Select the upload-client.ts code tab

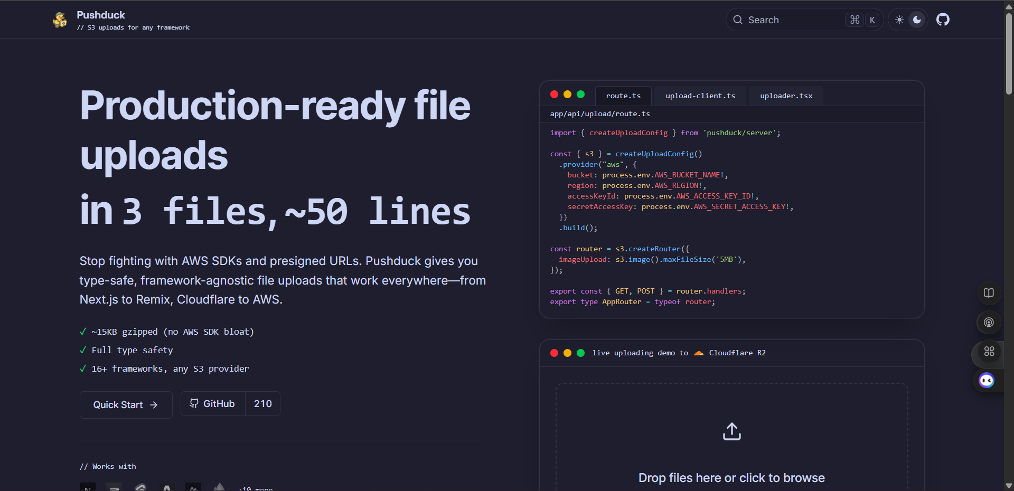pyautogui.click(x=700, y=96)
